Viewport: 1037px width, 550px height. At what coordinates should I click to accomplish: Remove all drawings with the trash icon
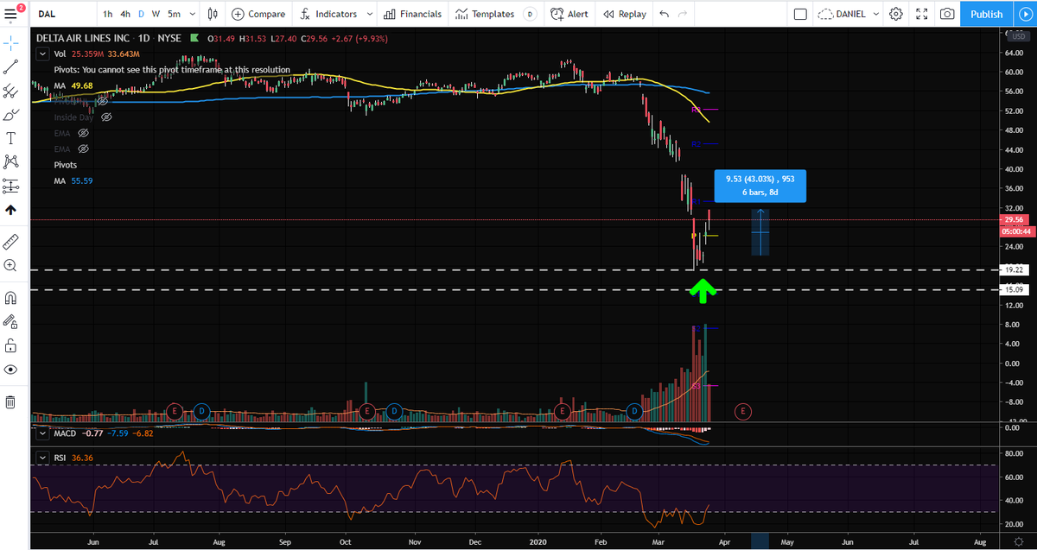(11, 401)
